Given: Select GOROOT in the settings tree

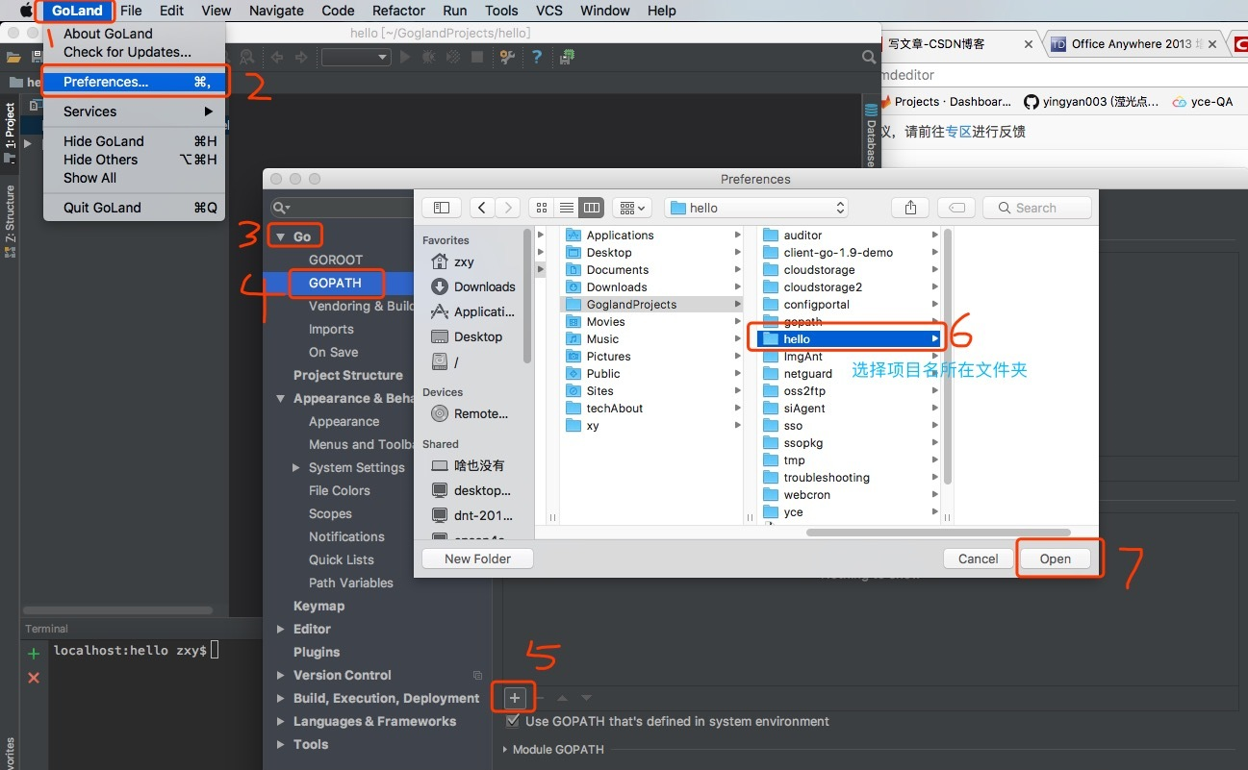Looking at the screenshot, I should 336,260.
